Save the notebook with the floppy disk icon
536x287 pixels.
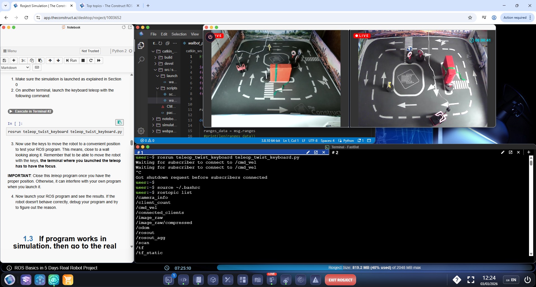tap(4, 61)
